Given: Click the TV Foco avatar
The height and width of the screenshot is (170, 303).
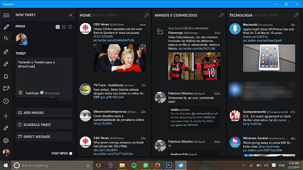Looking at the screenshot, I should click(x=85, y=89).
